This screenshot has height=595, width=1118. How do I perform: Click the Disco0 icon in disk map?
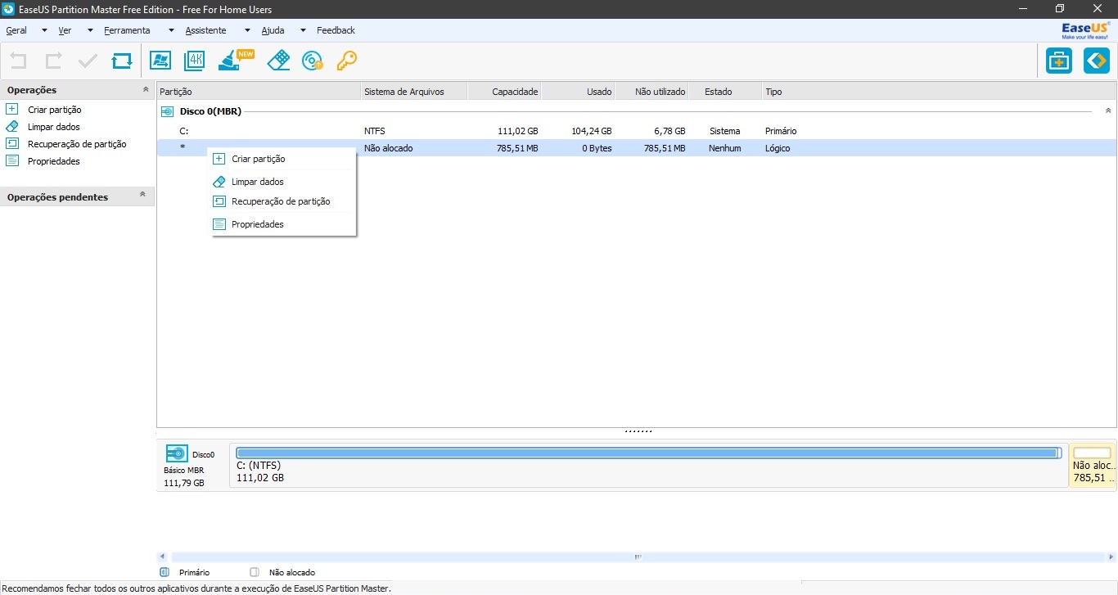pyautogui.click(x=177, y=453)
